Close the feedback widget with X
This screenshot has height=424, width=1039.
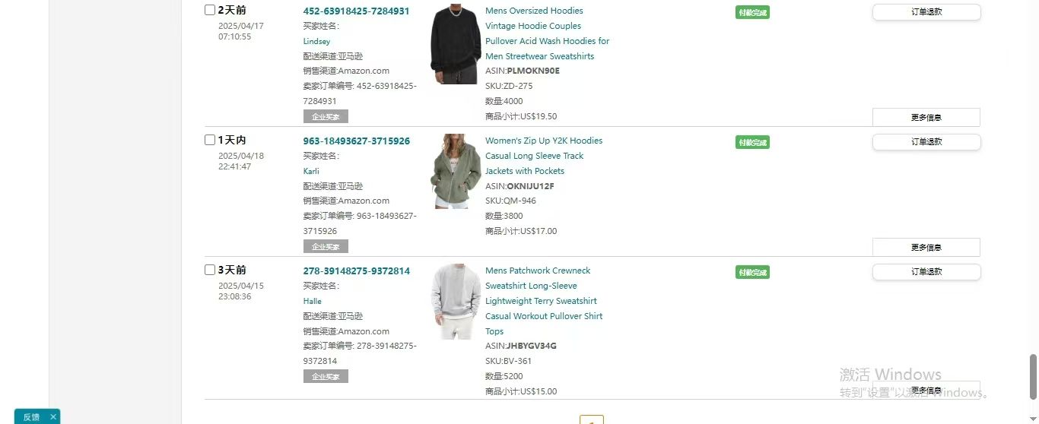click(x=52, y=416)
